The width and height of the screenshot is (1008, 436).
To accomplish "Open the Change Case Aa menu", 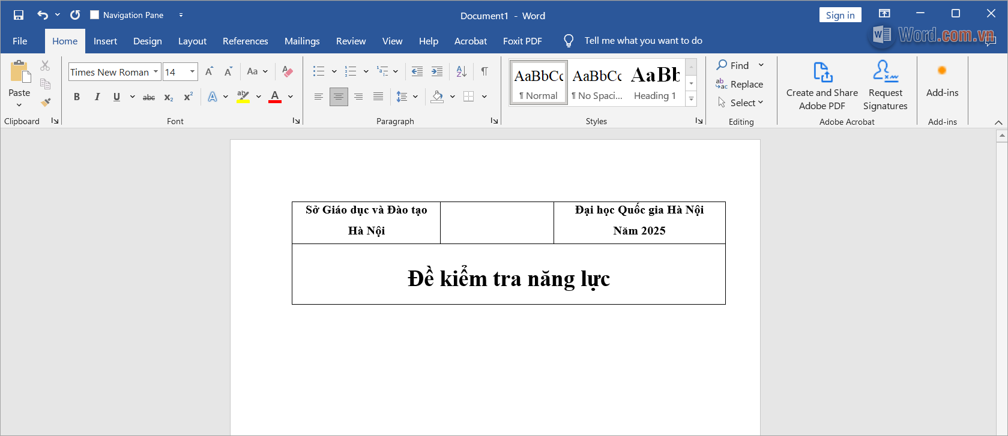I will (257, 72).
